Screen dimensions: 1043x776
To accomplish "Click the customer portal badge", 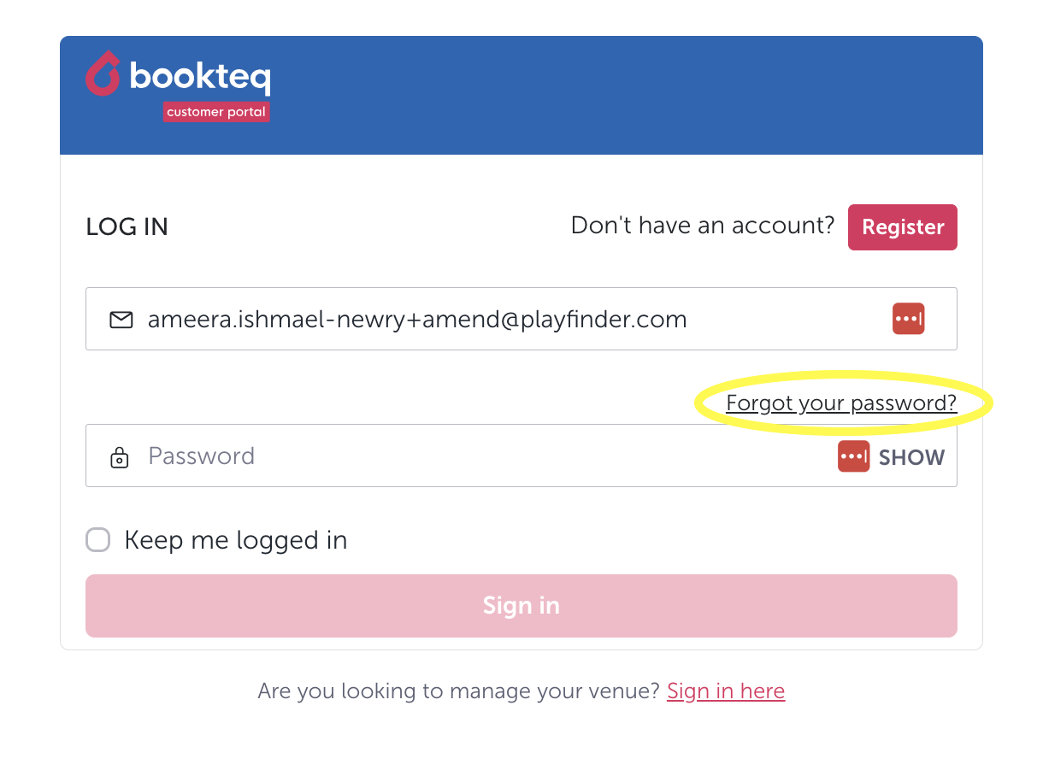I will [216, 112].
